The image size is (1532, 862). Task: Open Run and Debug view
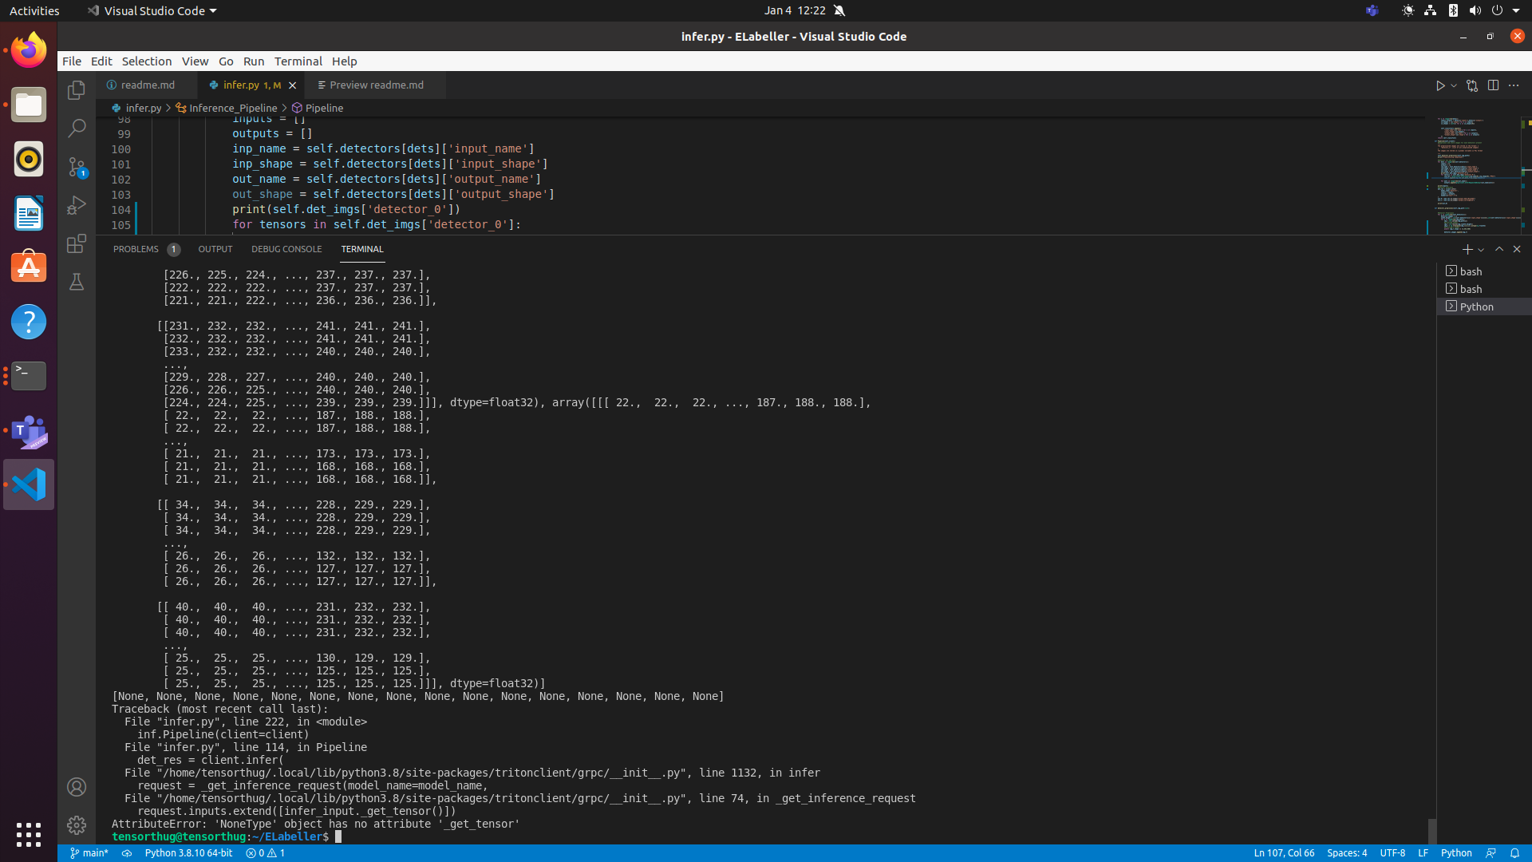pyautogui.click(x=77, y=205)
